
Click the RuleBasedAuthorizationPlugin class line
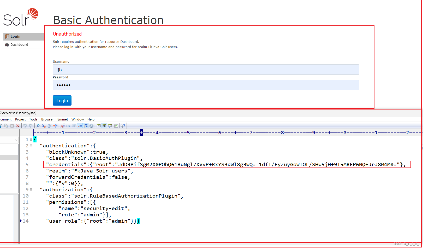pyautogui.click(x=115, y=196)
